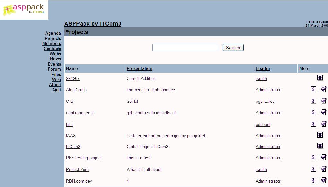Go to the Members page

point(52,43)
